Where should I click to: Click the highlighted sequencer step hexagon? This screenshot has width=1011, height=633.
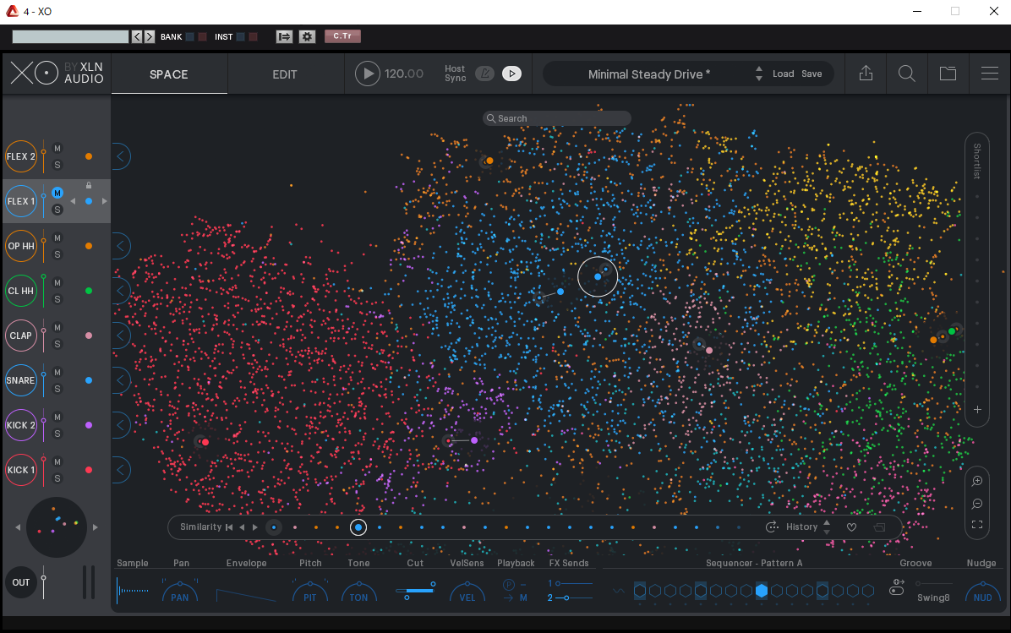click(762, 591)
